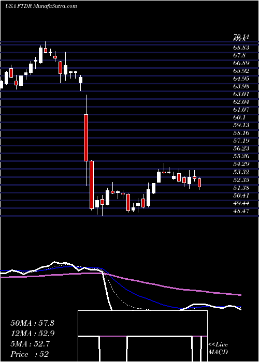The image size is (259, 362).
Task: Click the 62.04 price level label
Action: [x=241, y=102]
